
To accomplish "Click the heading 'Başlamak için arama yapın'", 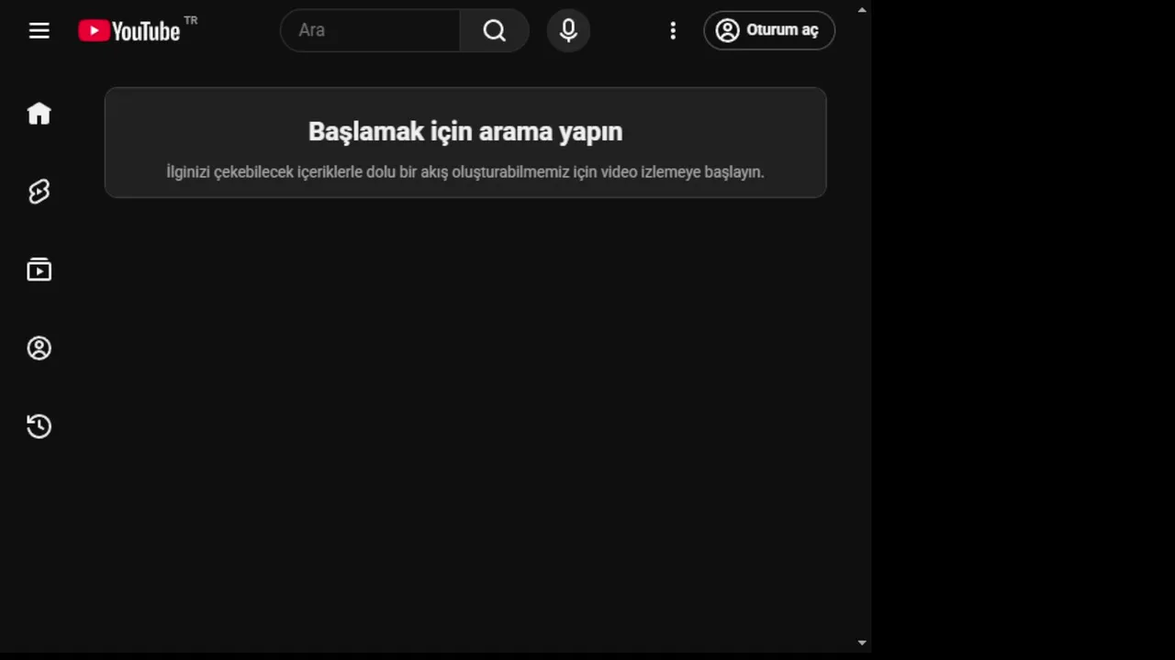I will tap(465, 132).
